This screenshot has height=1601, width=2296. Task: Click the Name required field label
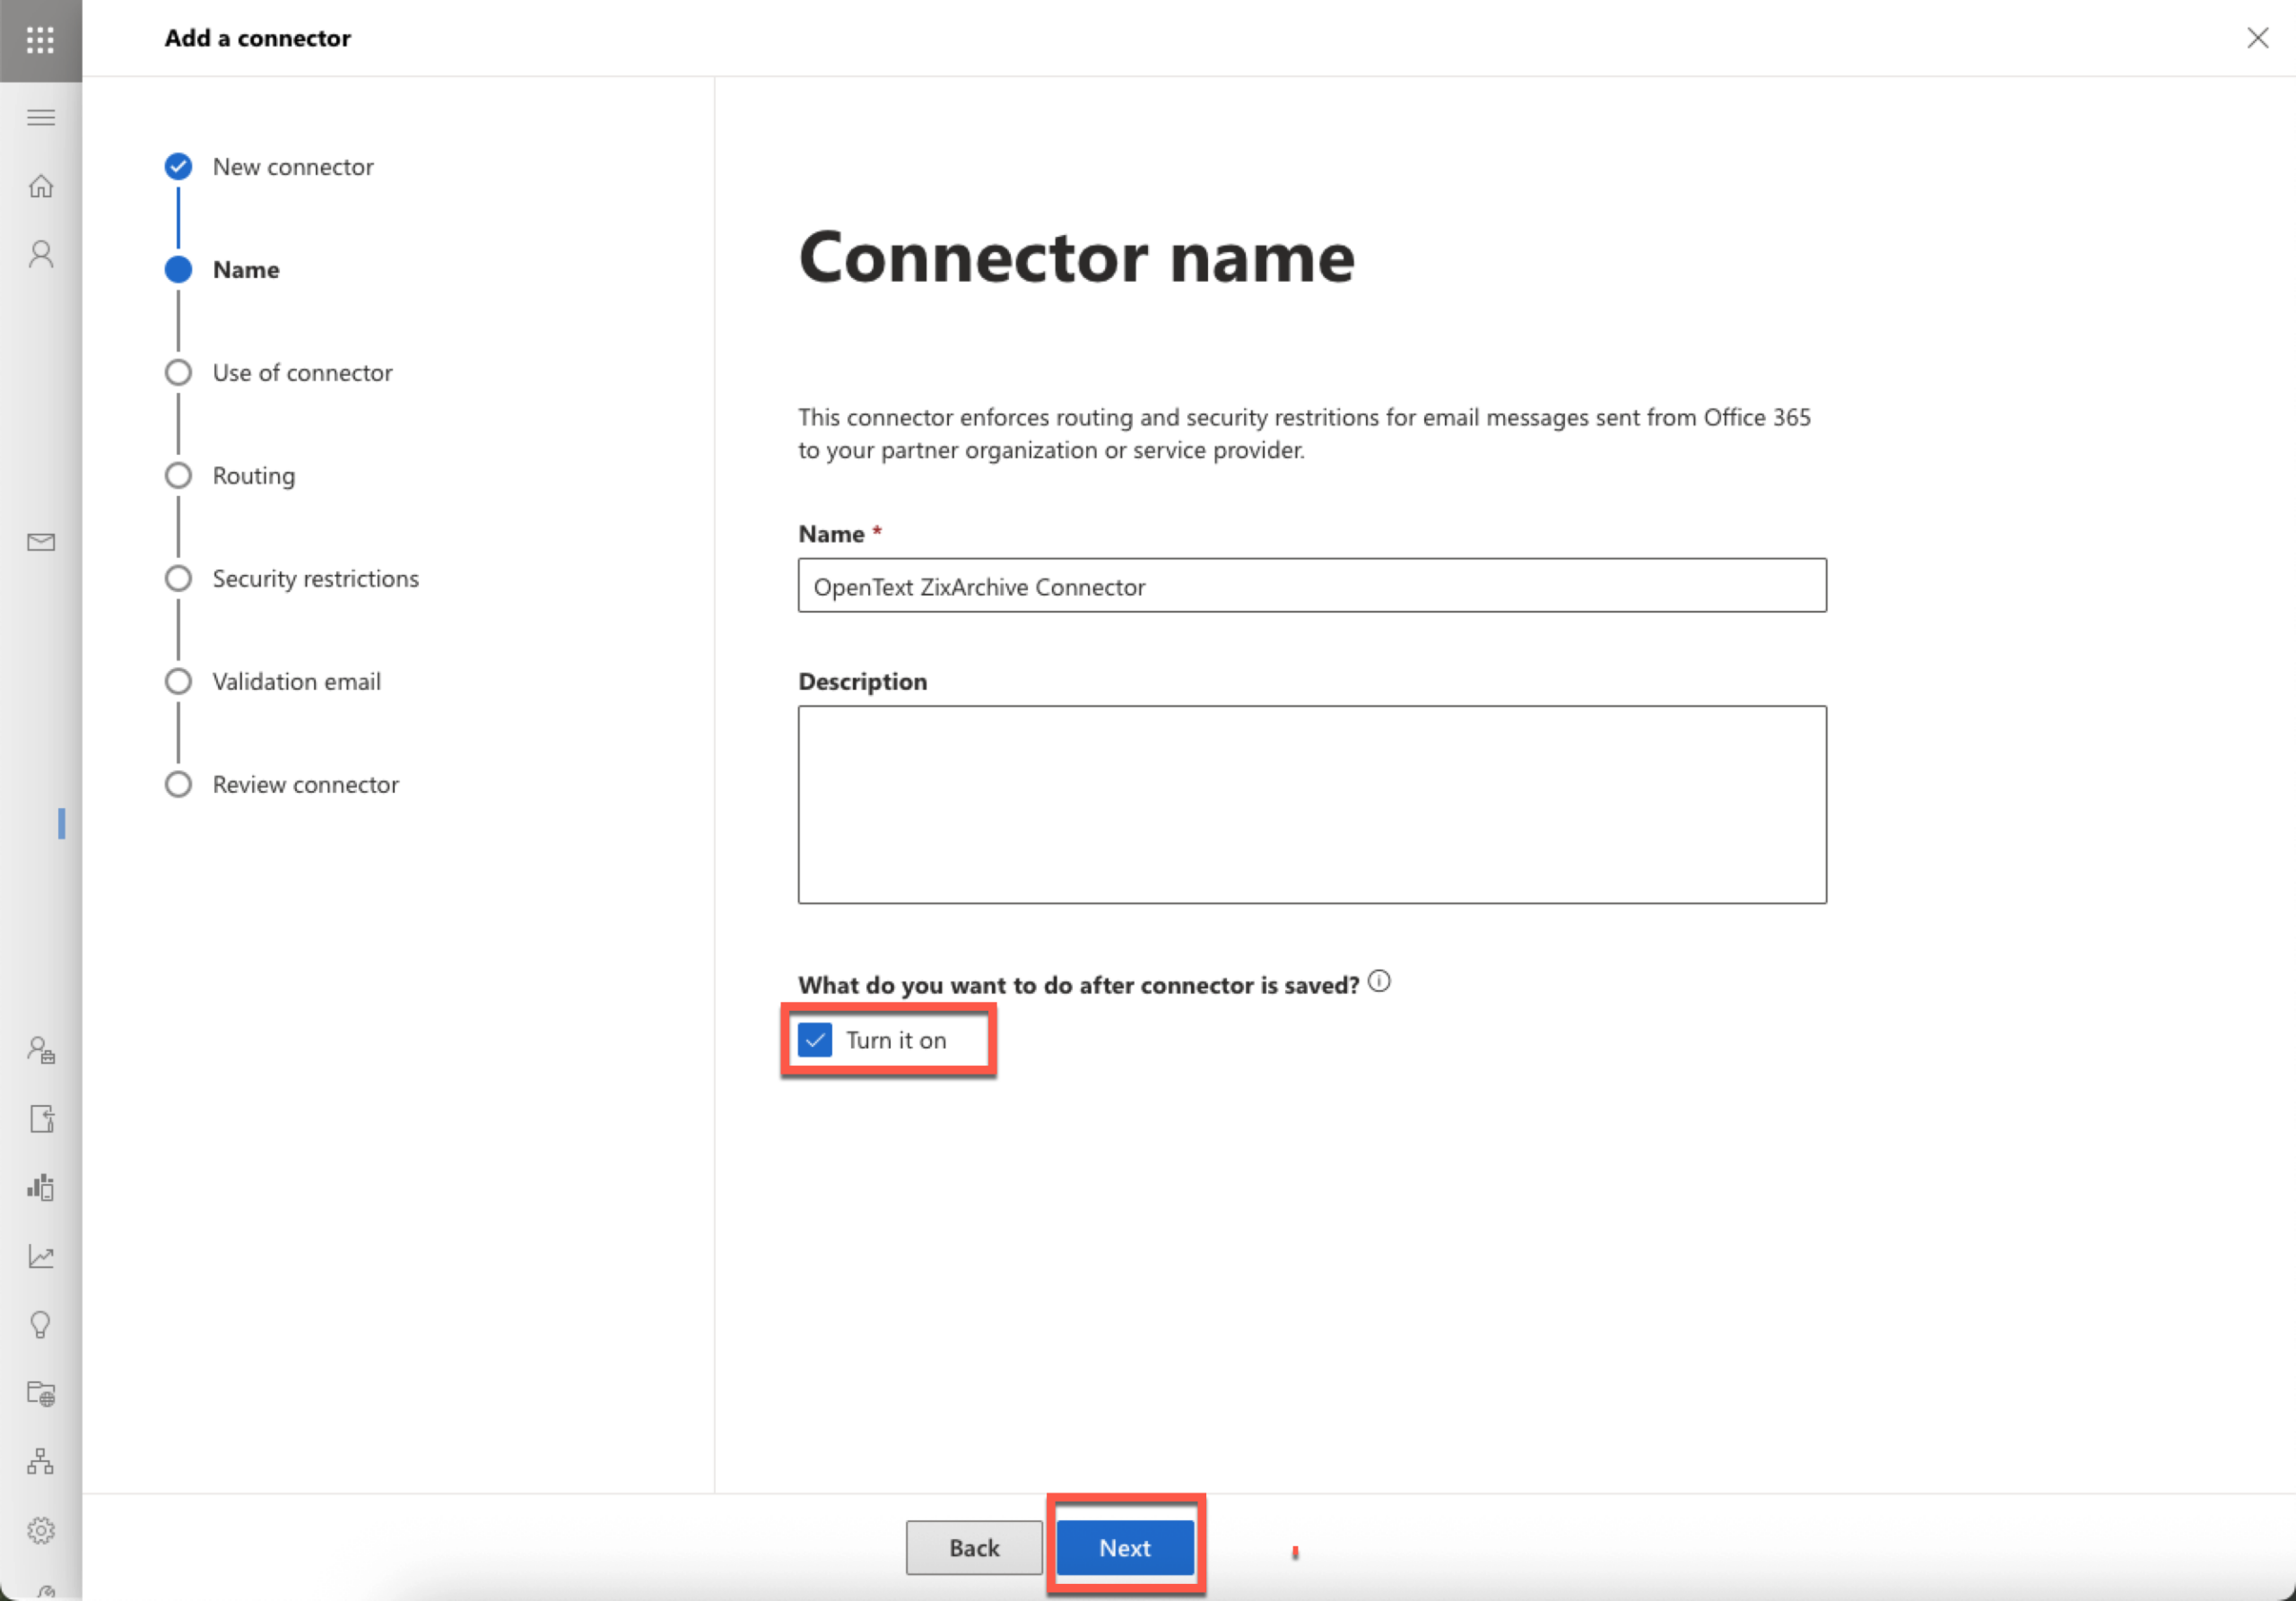pyautogui.click(x=840, y=534)
